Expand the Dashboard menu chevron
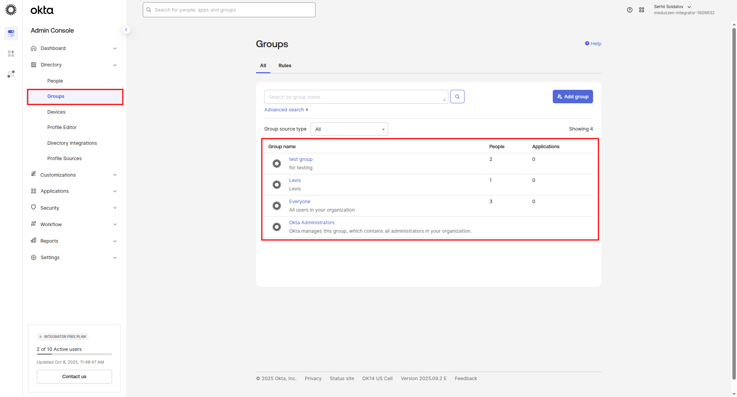The width and height of the screenshot is (737, 397). point(115,48)
